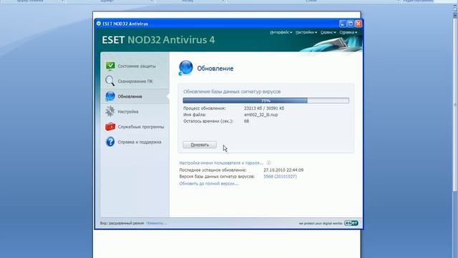Viewport: 458px width, 258px height.
Task: Click the info icon beside user name settings link
Action: (268, 163)
